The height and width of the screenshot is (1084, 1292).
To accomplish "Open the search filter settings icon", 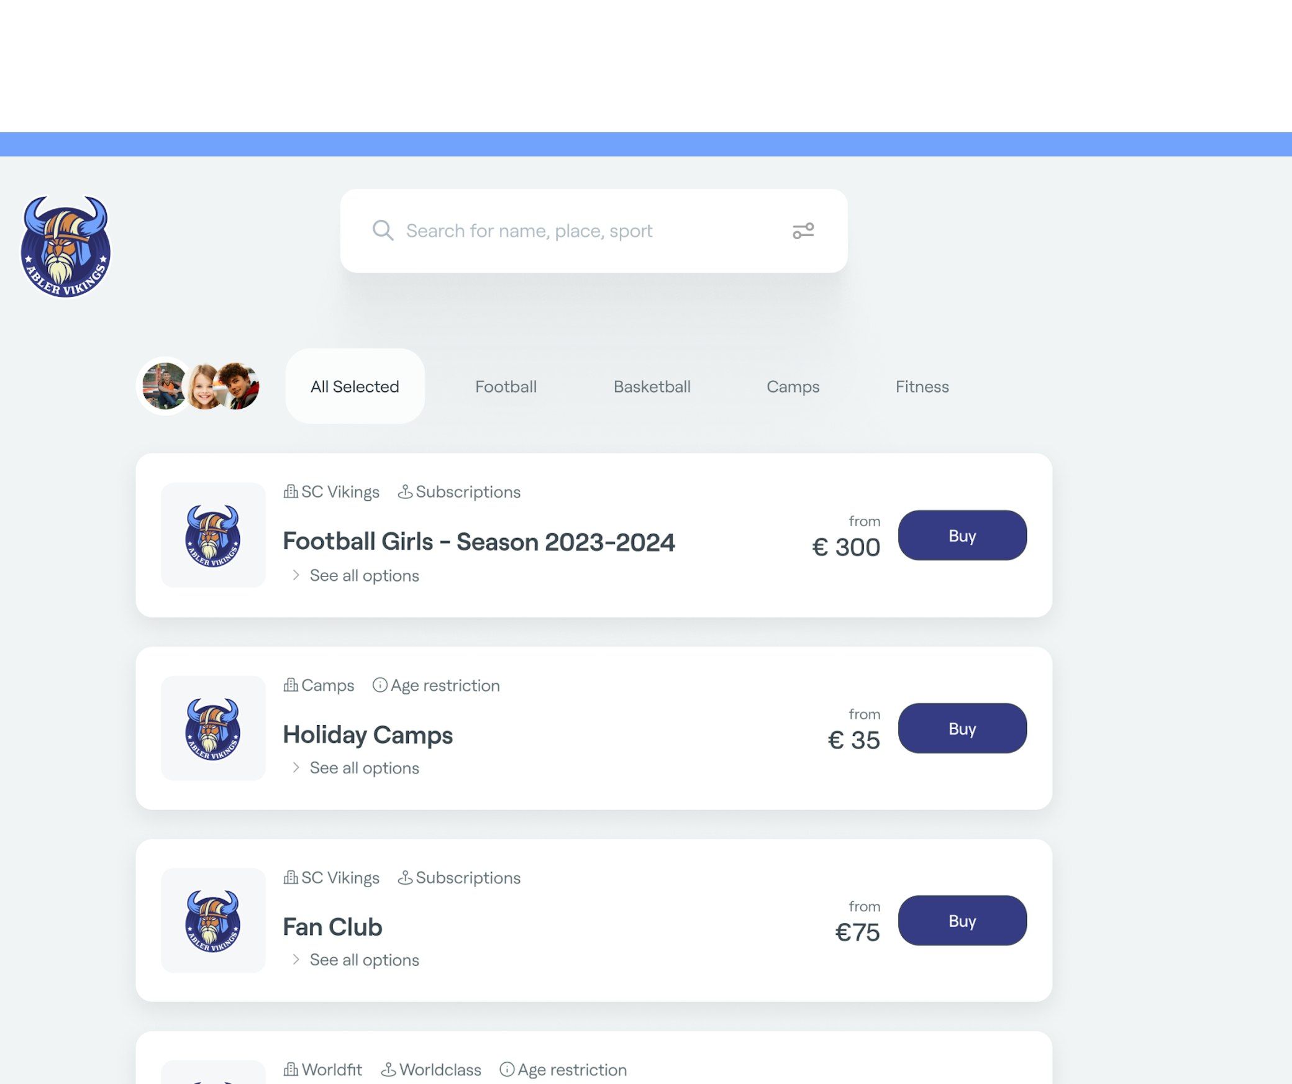I will coord(803,231).
